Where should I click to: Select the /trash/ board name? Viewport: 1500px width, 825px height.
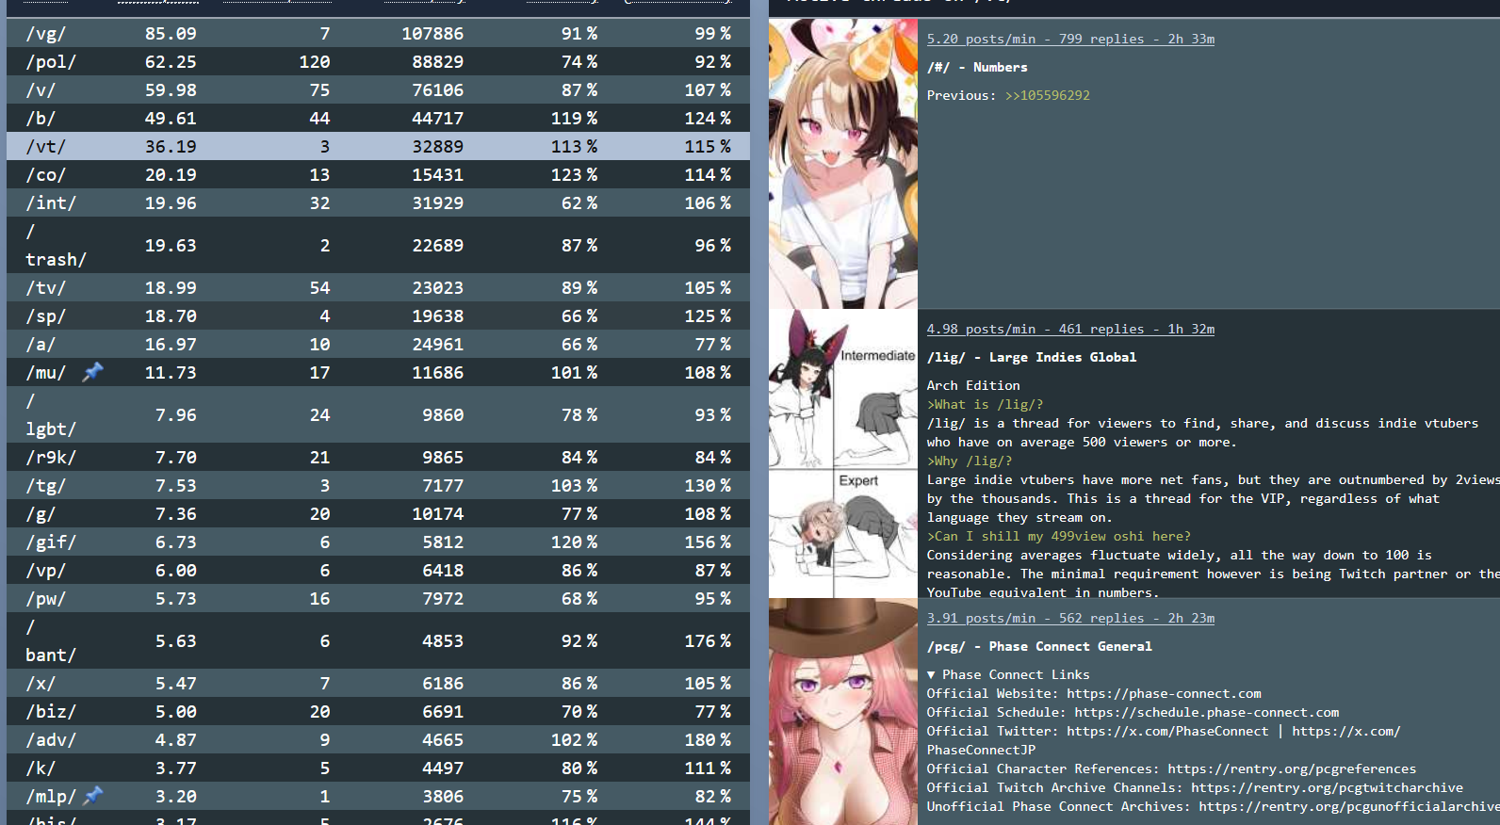(x=56, y=245)
